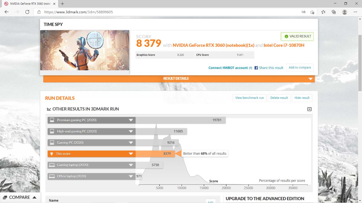This screenshot has width=362, height=203.
Task: Open the user profile avatar icon
Action: pos(344,12)
